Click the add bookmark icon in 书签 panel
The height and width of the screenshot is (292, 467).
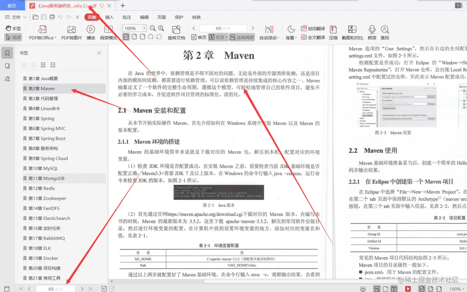[43, 65]
